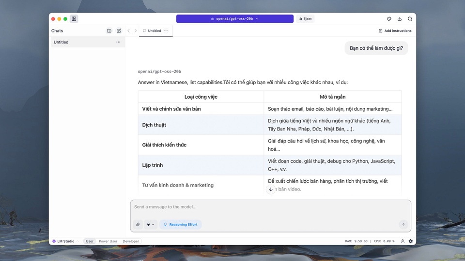Screen dimensions: 465x261
Task: Open options menu for Untitled chat in sidebar
Action: (x=118, y=42)
